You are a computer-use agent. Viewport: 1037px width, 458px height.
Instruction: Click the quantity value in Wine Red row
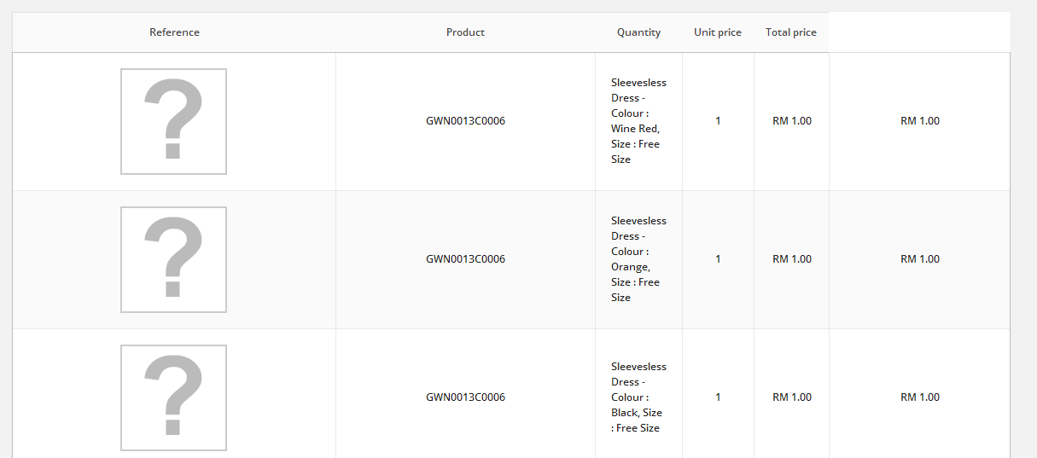coord(718,121)
